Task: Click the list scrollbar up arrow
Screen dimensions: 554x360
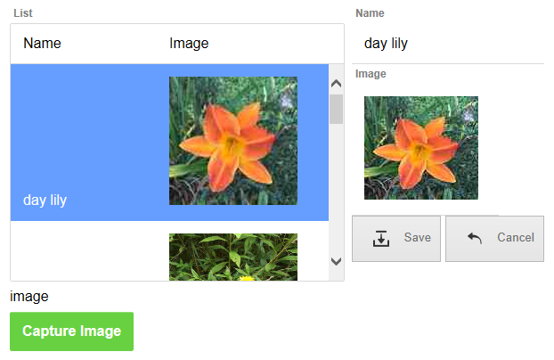Action: pyautogui.click(x=336, y=84)
